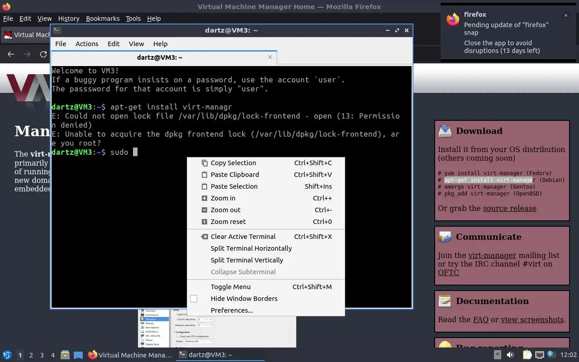The height and width of the screenshot is (362, 579).
Task: Select Zoom reset menu entry
Action: coord(266,222)
